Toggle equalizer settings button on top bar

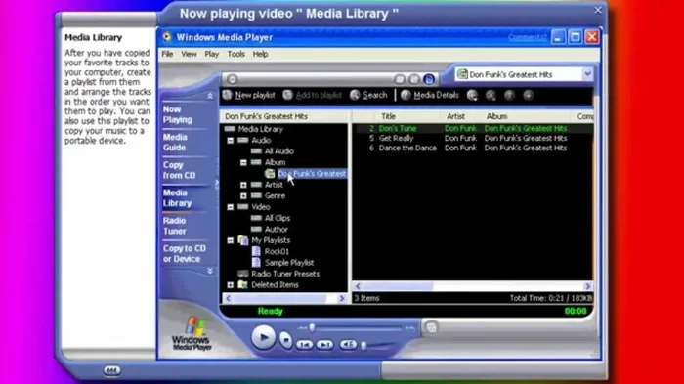coord(414,79)
